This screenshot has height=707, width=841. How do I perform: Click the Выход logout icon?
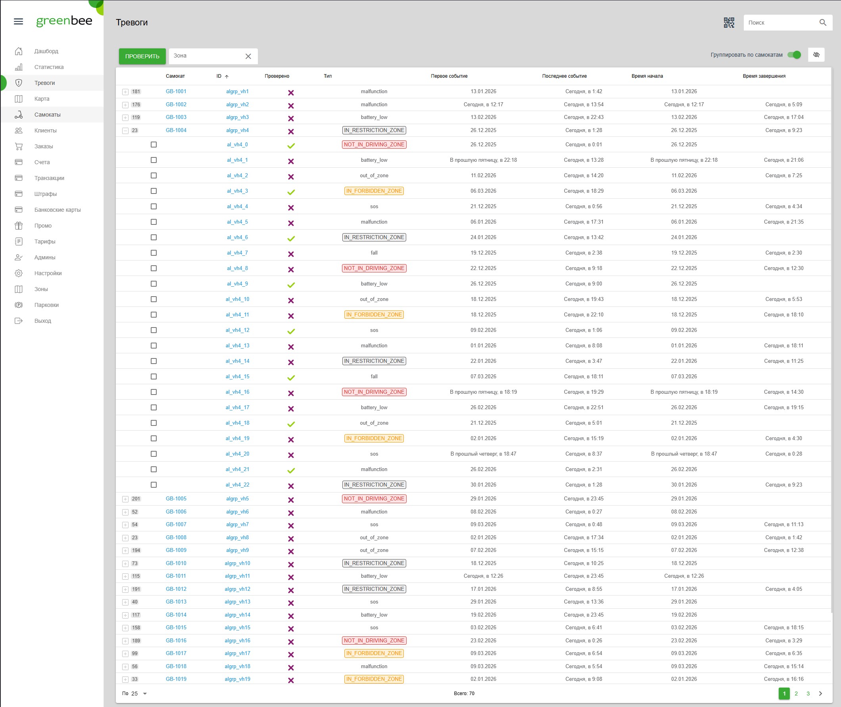(18, 321)
